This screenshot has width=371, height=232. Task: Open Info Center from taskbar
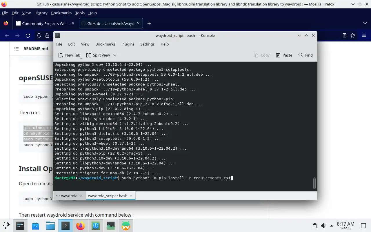(x=96, y=226)
